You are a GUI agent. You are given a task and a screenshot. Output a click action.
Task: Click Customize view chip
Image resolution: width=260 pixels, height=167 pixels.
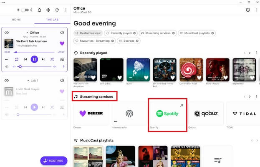tap(88, 33)
